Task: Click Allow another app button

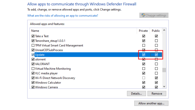Action: (151, 103)
